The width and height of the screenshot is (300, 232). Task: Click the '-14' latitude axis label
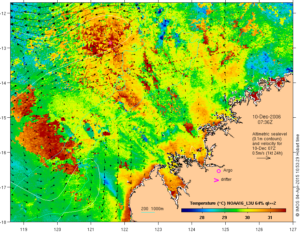(3, 83)
